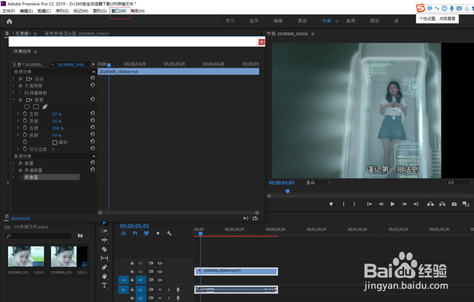Toggle track output eye for V2
The width and height of the screenshot is (474, 302).
click(160, 272)
